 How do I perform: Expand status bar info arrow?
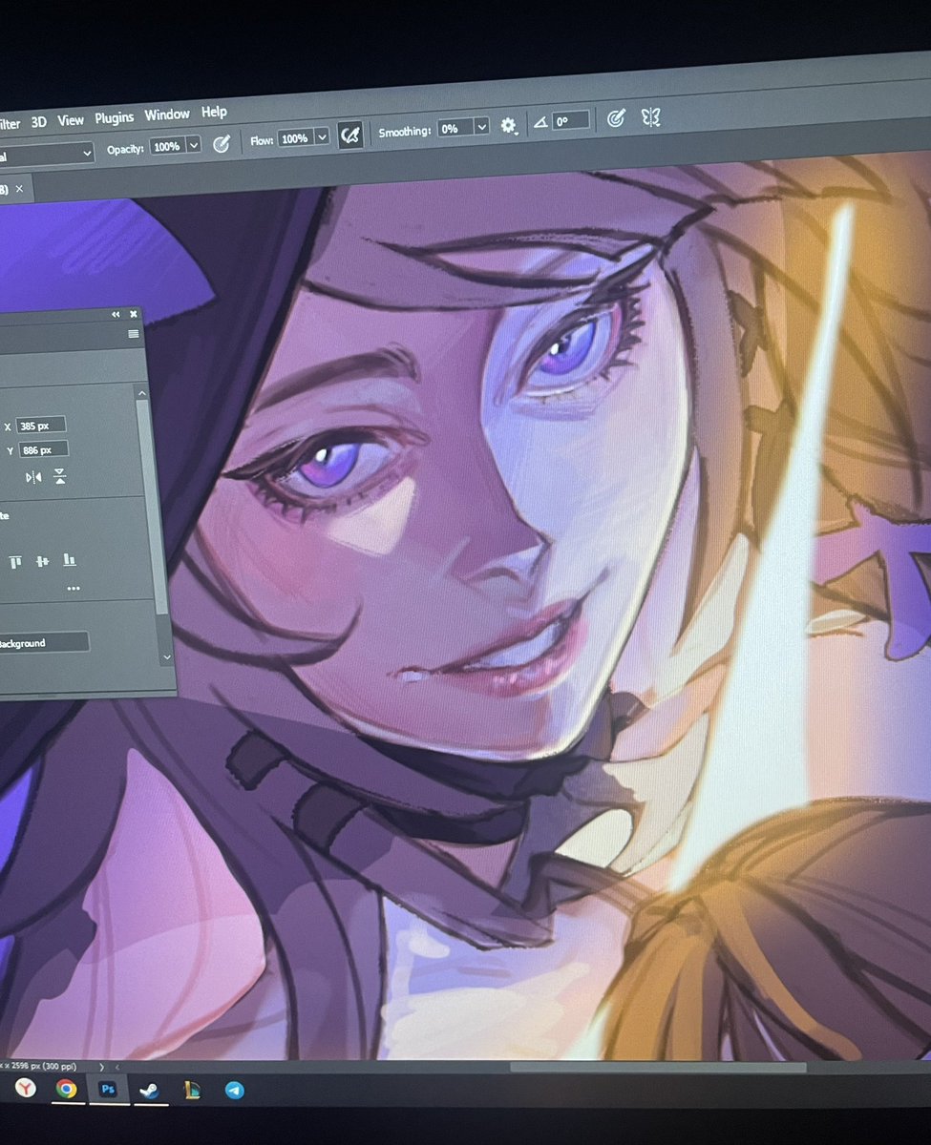click(103, 1066)
